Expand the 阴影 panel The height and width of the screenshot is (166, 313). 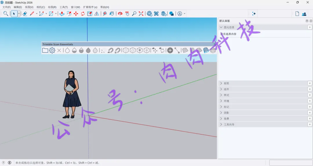(221, 113)
